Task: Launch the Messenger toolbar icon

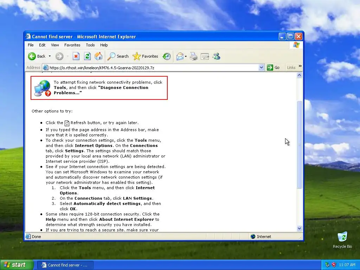Action: [x=216, y=56]
